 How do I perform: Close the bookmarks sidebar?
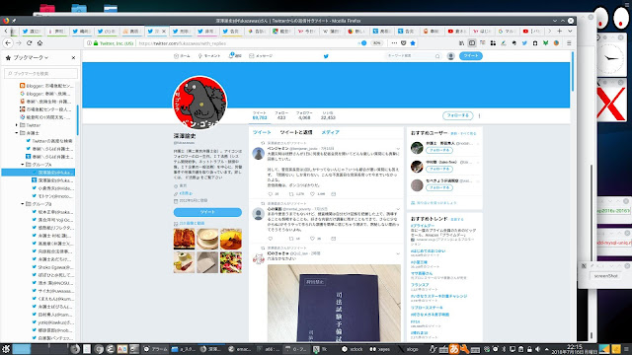tap(73, 57)
